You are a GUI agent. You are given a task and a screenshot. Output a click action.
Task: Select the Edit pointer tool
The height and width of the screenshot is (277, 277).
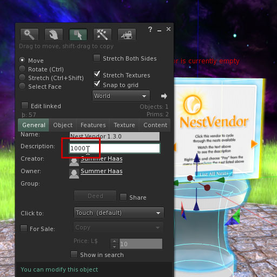[x=78, y=35]
